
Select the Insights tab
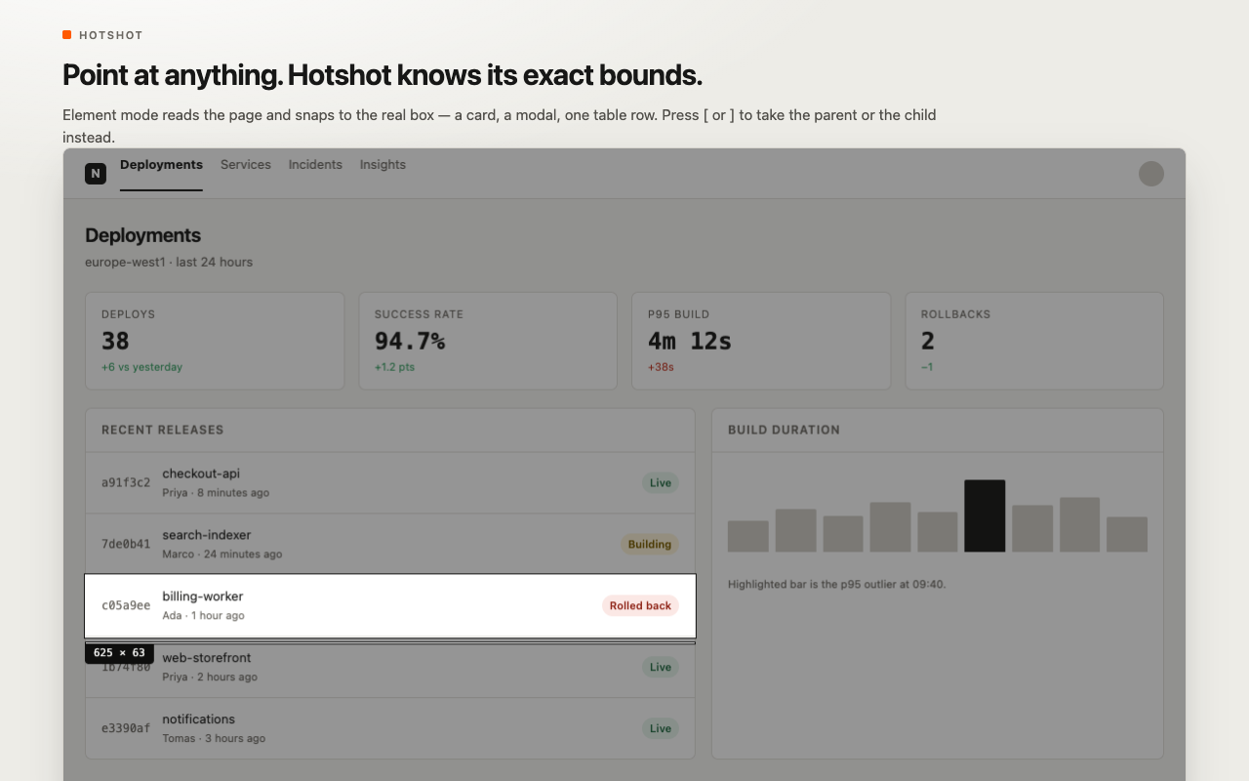pos(383,165)
